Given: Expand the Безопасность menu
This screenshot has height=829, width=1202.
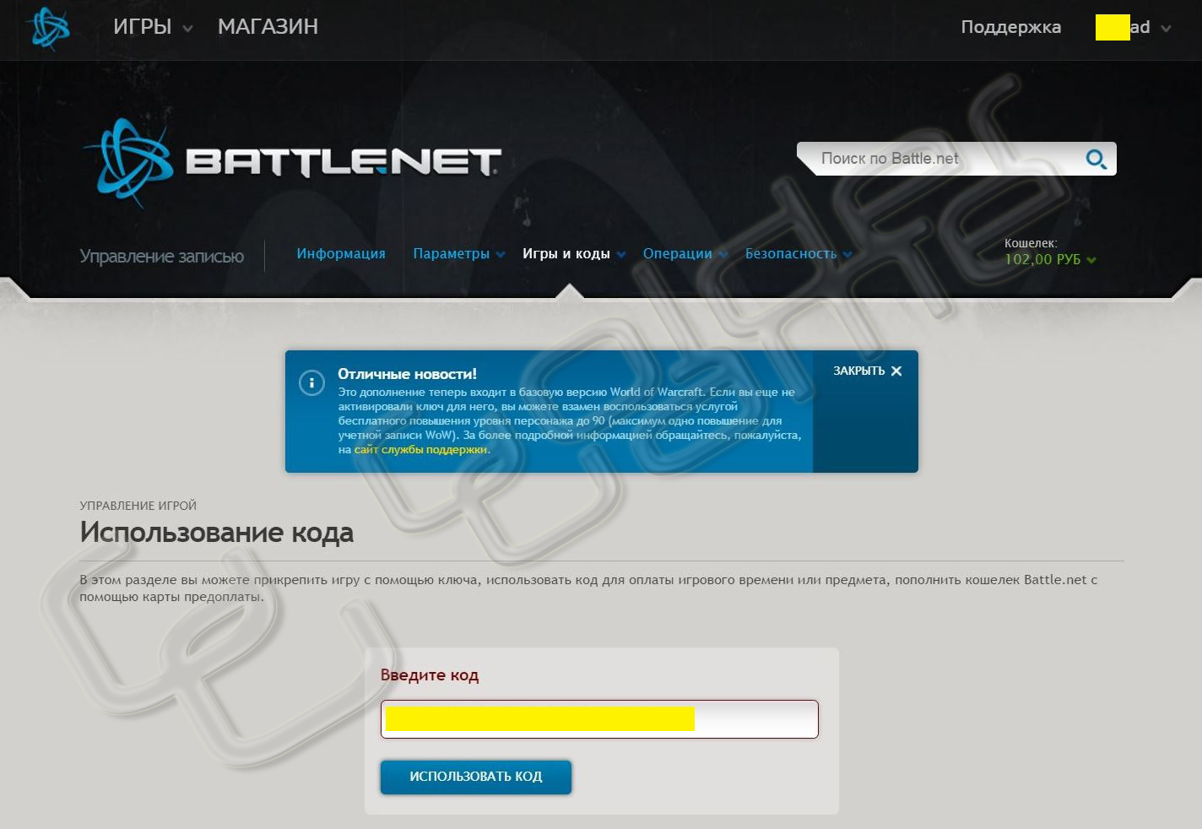Looking at the screenshot, I should (799, 253).
